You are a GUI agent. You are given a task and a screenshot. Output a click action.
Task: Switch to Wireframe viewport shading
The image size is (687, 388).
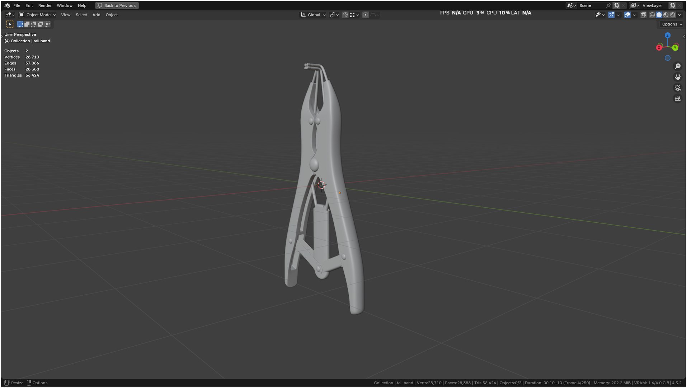click(652, 15)
